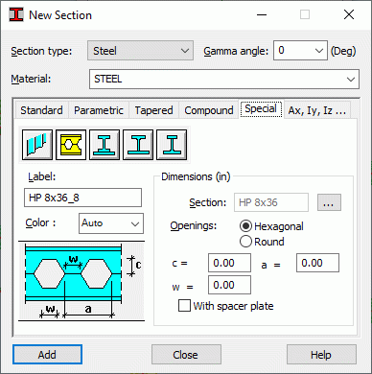Switch to the Tapered tab
This screenshot has width=372, height=374.
pyautogui.click(x=153, y=110)
